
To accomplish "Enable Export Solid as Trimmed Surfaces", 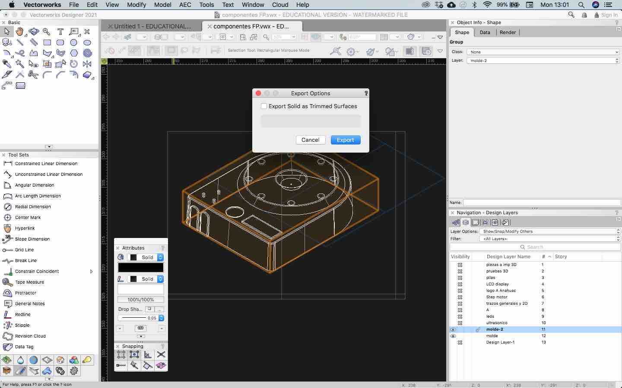I will [x=264, y=106].
